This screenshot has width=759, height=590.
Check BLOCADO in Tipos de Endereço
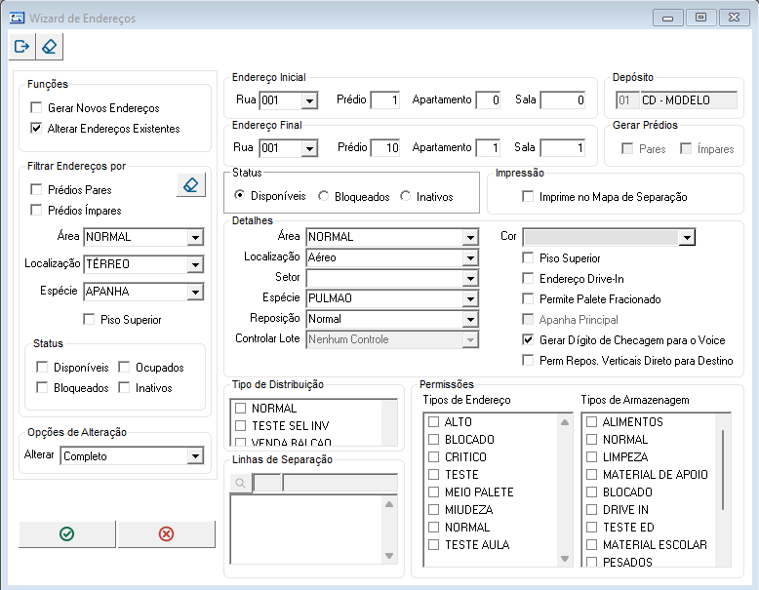(x=434, y=439)
